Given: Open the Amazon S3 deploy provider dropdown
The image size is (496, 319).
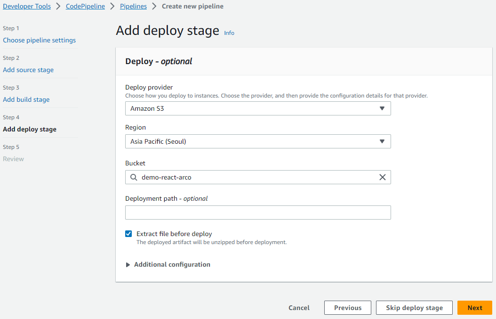Looking at the screenshot, I should point(258,108).
